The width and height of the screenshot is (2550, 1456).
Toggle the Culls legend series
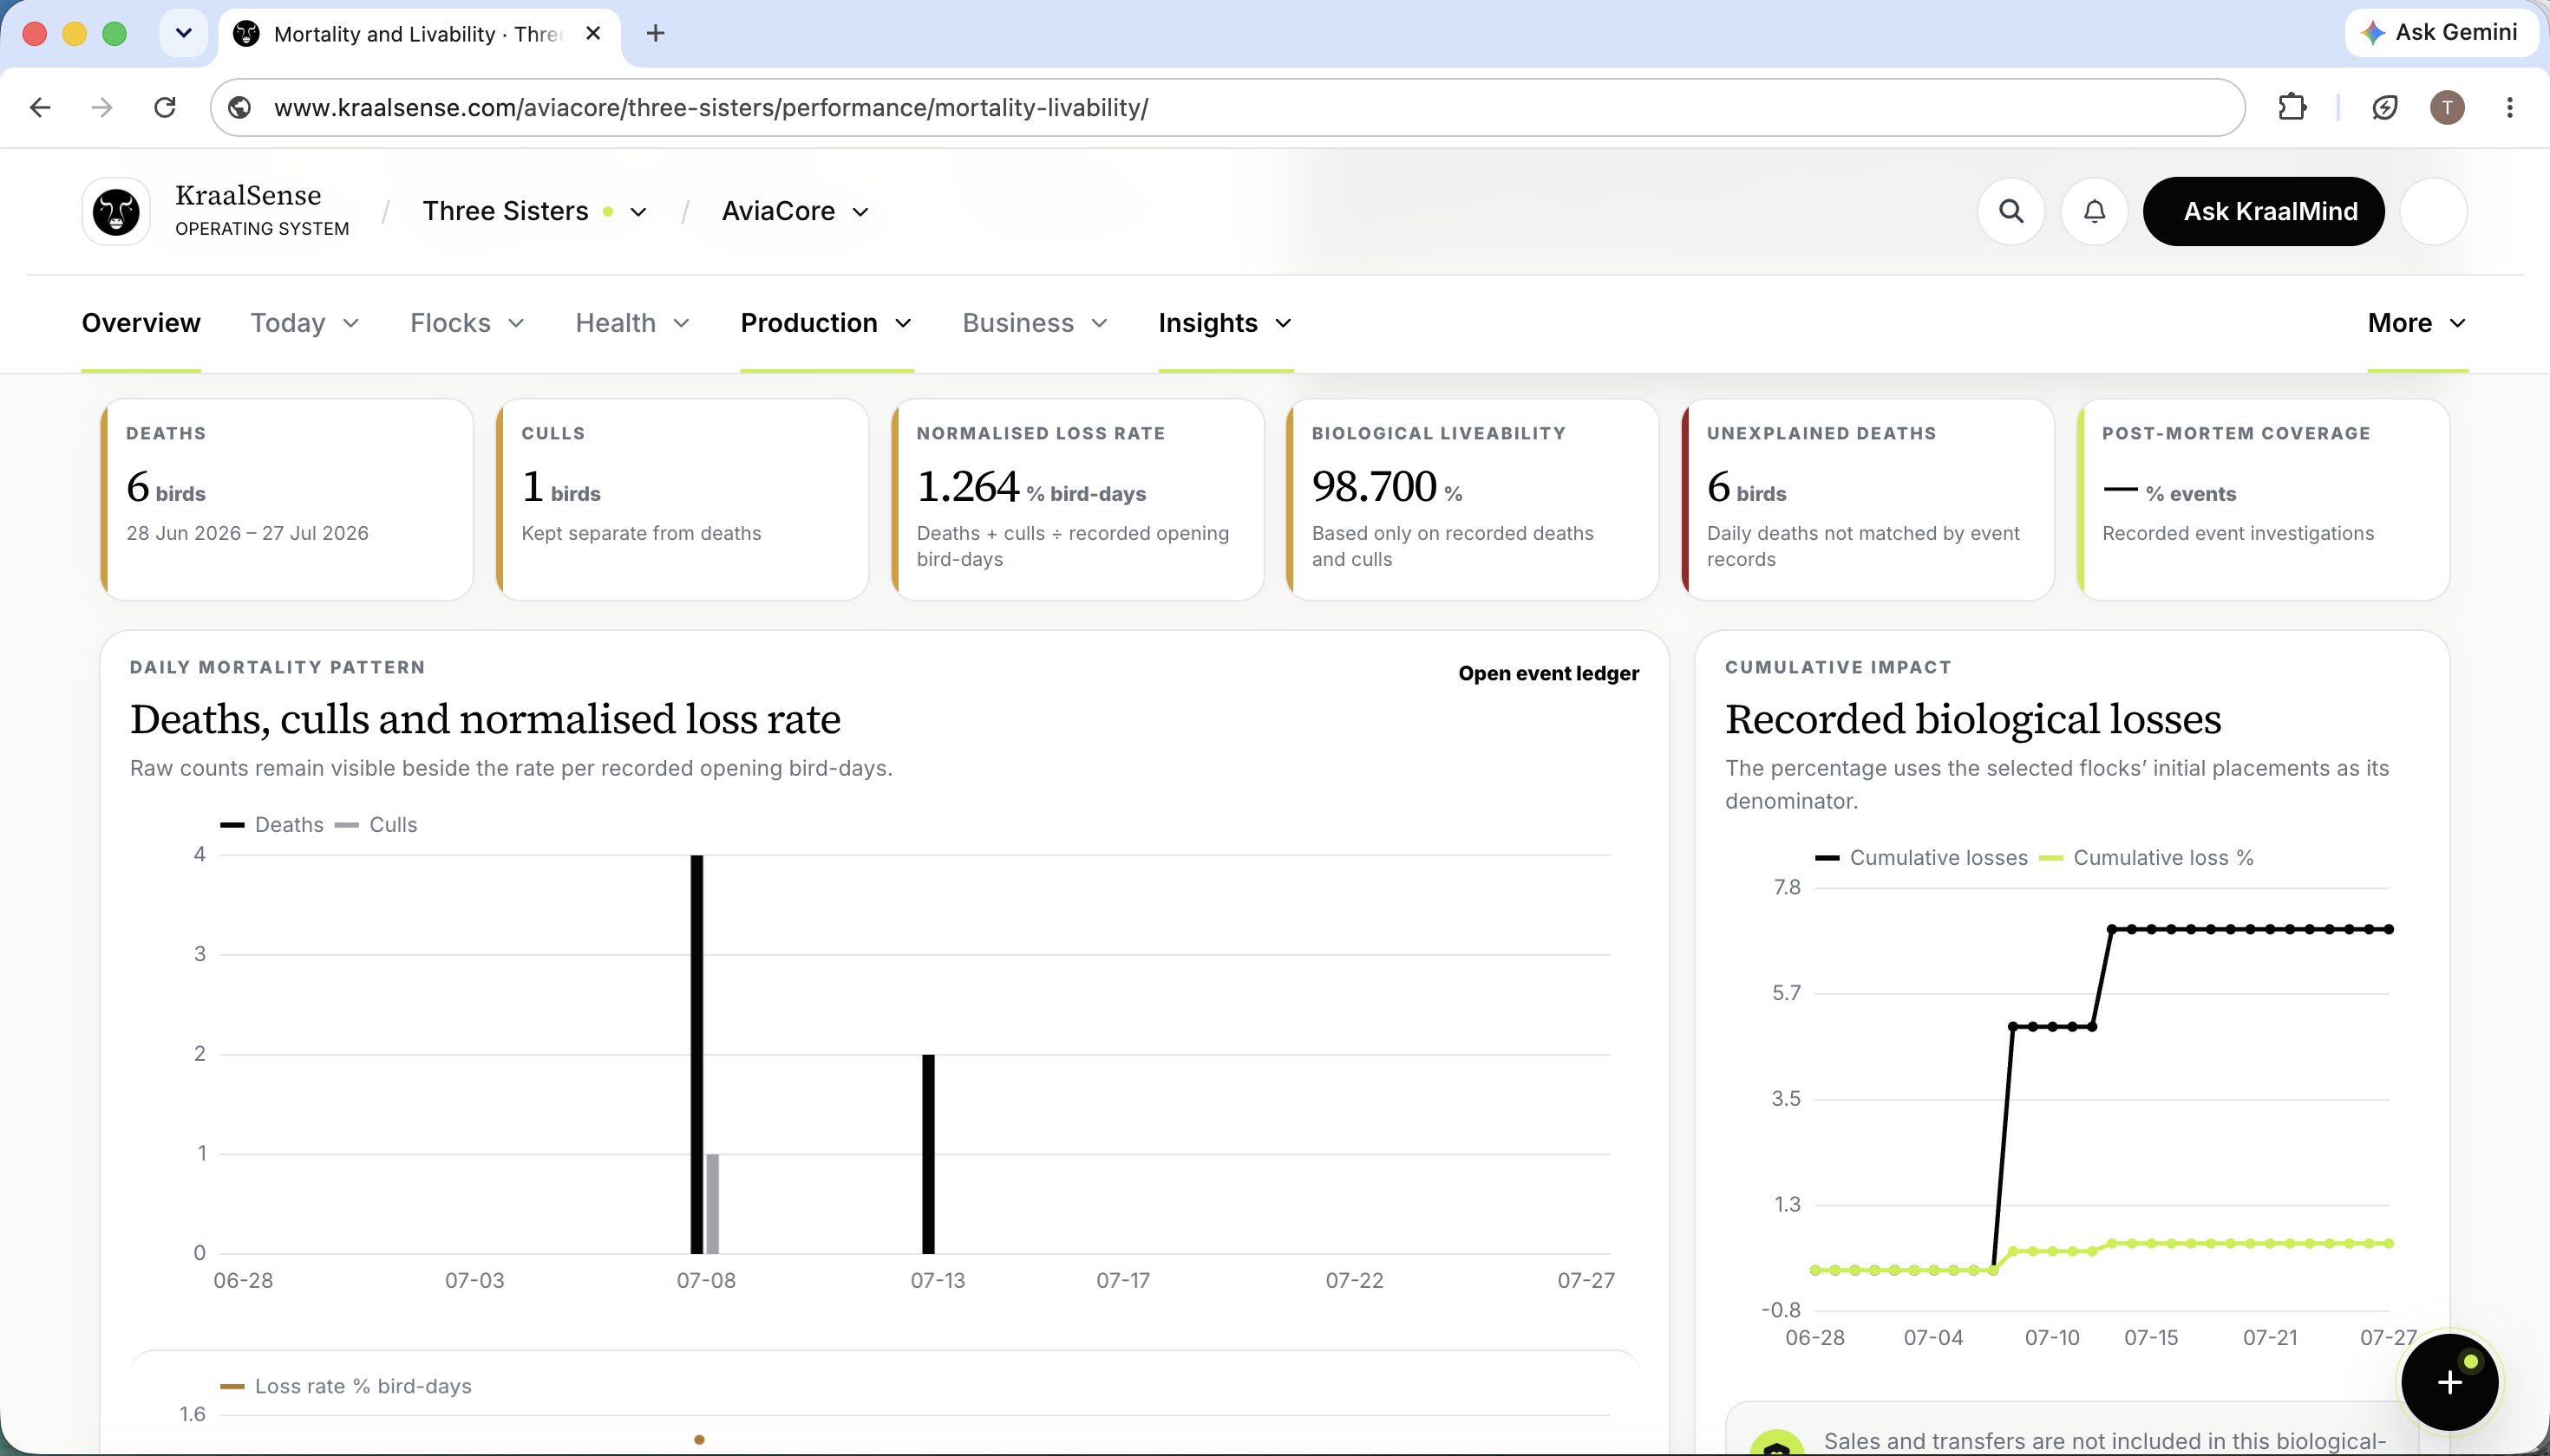point(376,824)
